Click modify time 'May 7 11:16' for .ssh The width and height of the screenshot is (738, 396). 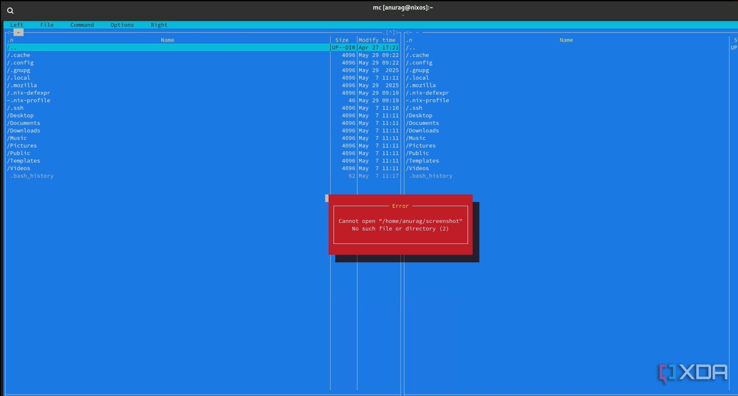[x=378, y=108]
